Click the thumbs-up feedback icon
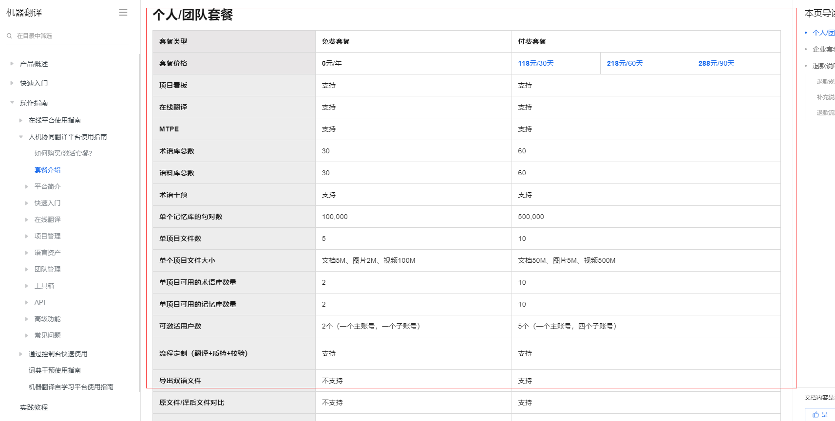This screenshot has height=421, width=835. (816, 415)
